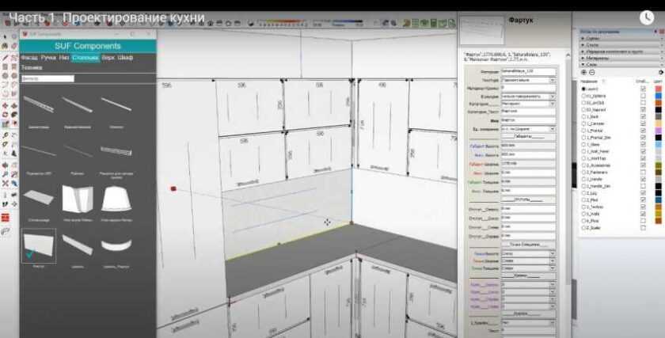This screenshot has width=665, height=338.
Task: Click the filter input field in SUF Components
Action: (47, 78)
